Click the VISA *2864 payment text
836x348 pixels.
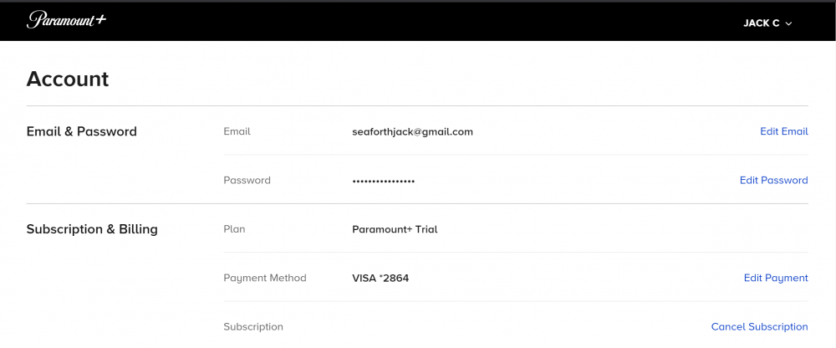380,278
